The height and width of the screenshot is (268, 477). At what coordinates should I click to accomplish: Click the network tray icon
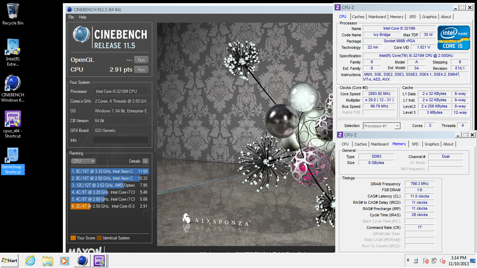(416, 261)
